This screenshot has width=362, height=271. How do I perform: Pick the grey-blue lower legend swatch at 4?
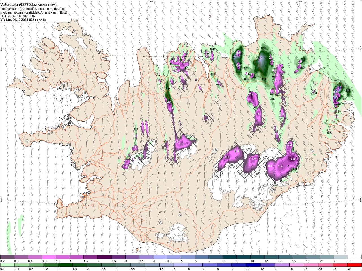(x=152, y=265)
